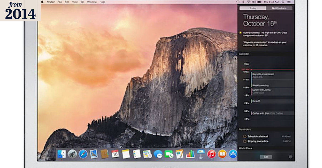Switch to the Notifications tab
Viewport: 322px width, 168px height.
tap(279, 8)
